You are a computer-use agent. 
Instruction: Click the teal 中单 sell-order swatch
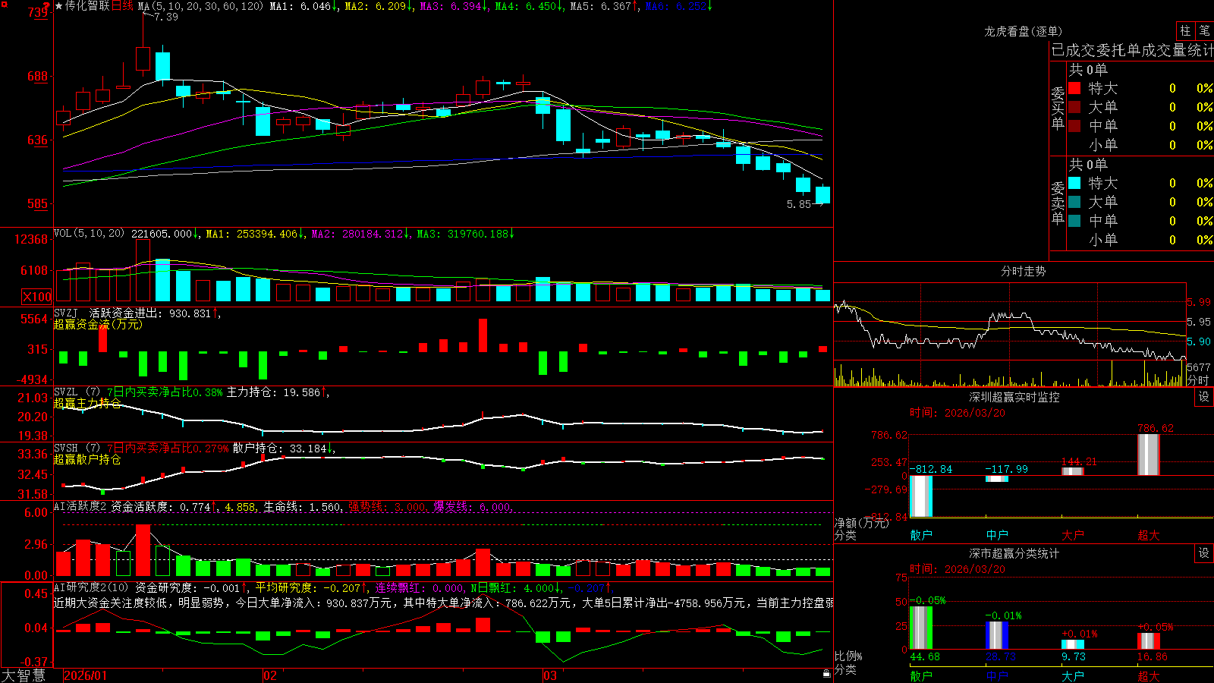(1074, 221)
